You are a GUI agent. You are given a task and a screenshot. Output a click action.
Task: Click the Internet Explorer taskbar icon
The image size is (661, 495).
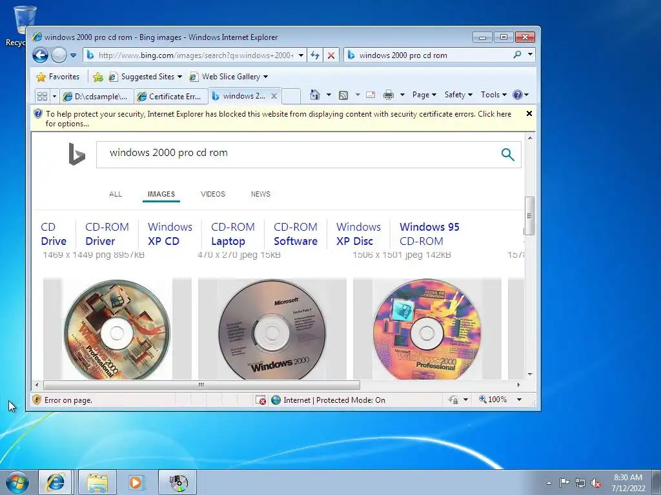point(56,482)
